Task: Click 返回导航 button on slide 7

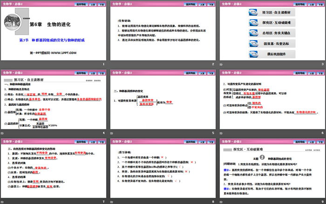Action: pos(81,142)
